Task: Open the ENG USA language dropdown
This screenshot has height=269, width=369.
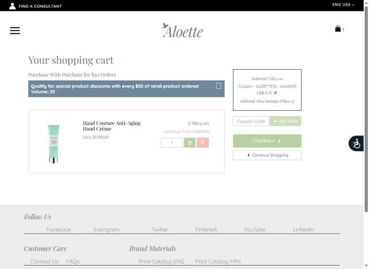Action: [343, 5]
